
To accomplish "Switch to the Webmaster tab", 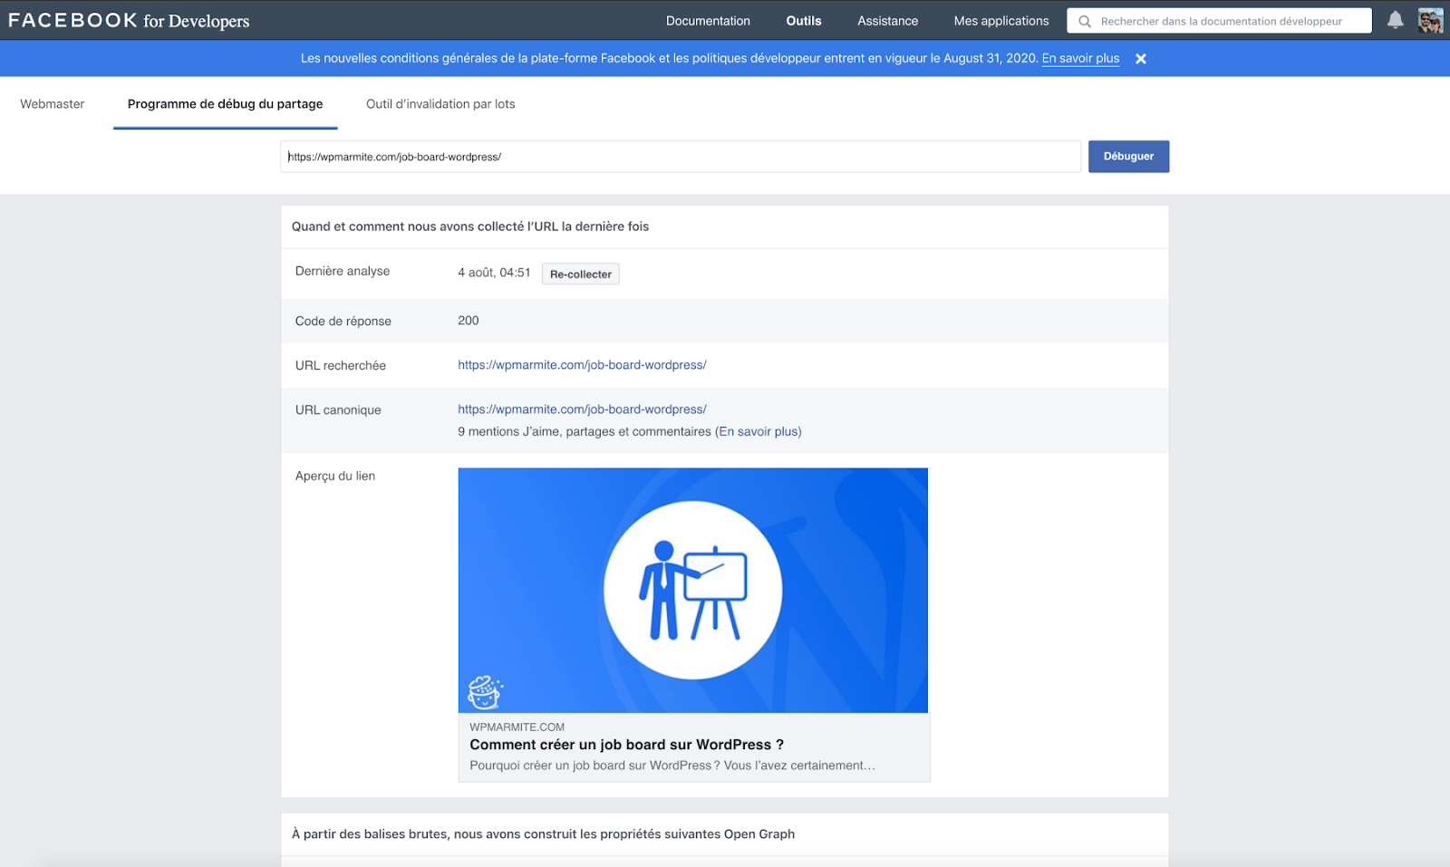I will point(53,104).
